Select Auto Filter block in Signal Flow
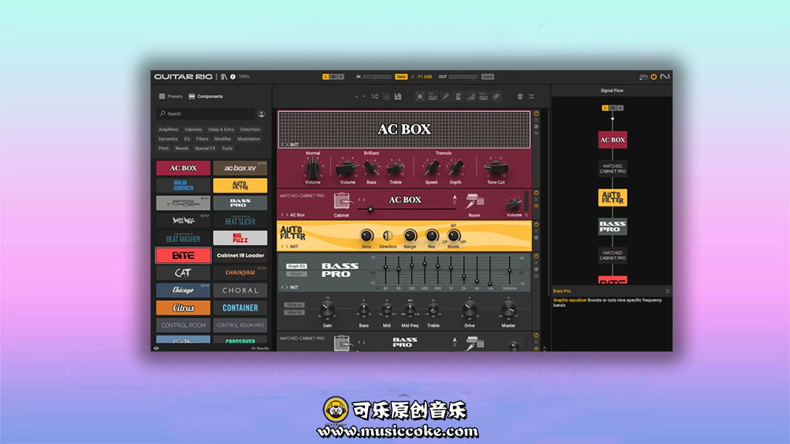This screenshot has height=444, width=790. tap(613, 197)
